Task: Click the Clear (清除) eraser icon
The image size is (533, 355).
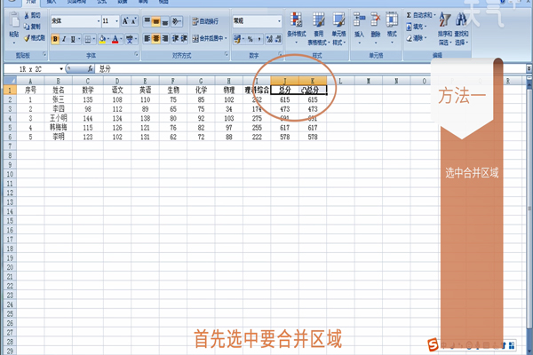Action: pyautogui.click(x=409, y=38)
